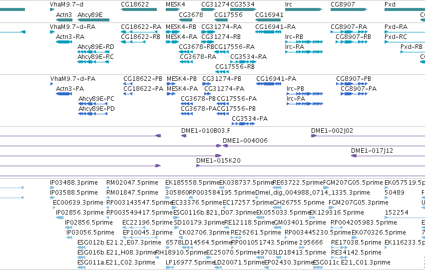Select the Ahcy89E-PD protein

pyautogui.click(x=93, y=114)
